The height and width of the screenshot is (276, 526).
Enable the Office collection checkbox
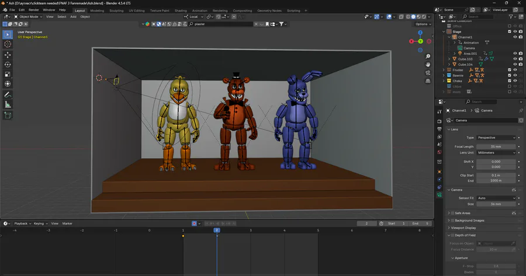509,26
